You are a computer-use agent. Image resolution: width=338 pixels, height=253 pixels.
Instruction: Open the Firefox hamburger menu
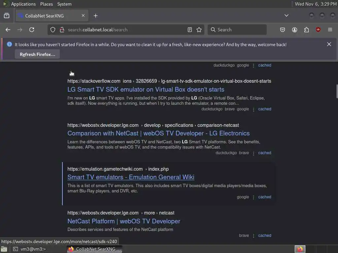tap(330, 30)
